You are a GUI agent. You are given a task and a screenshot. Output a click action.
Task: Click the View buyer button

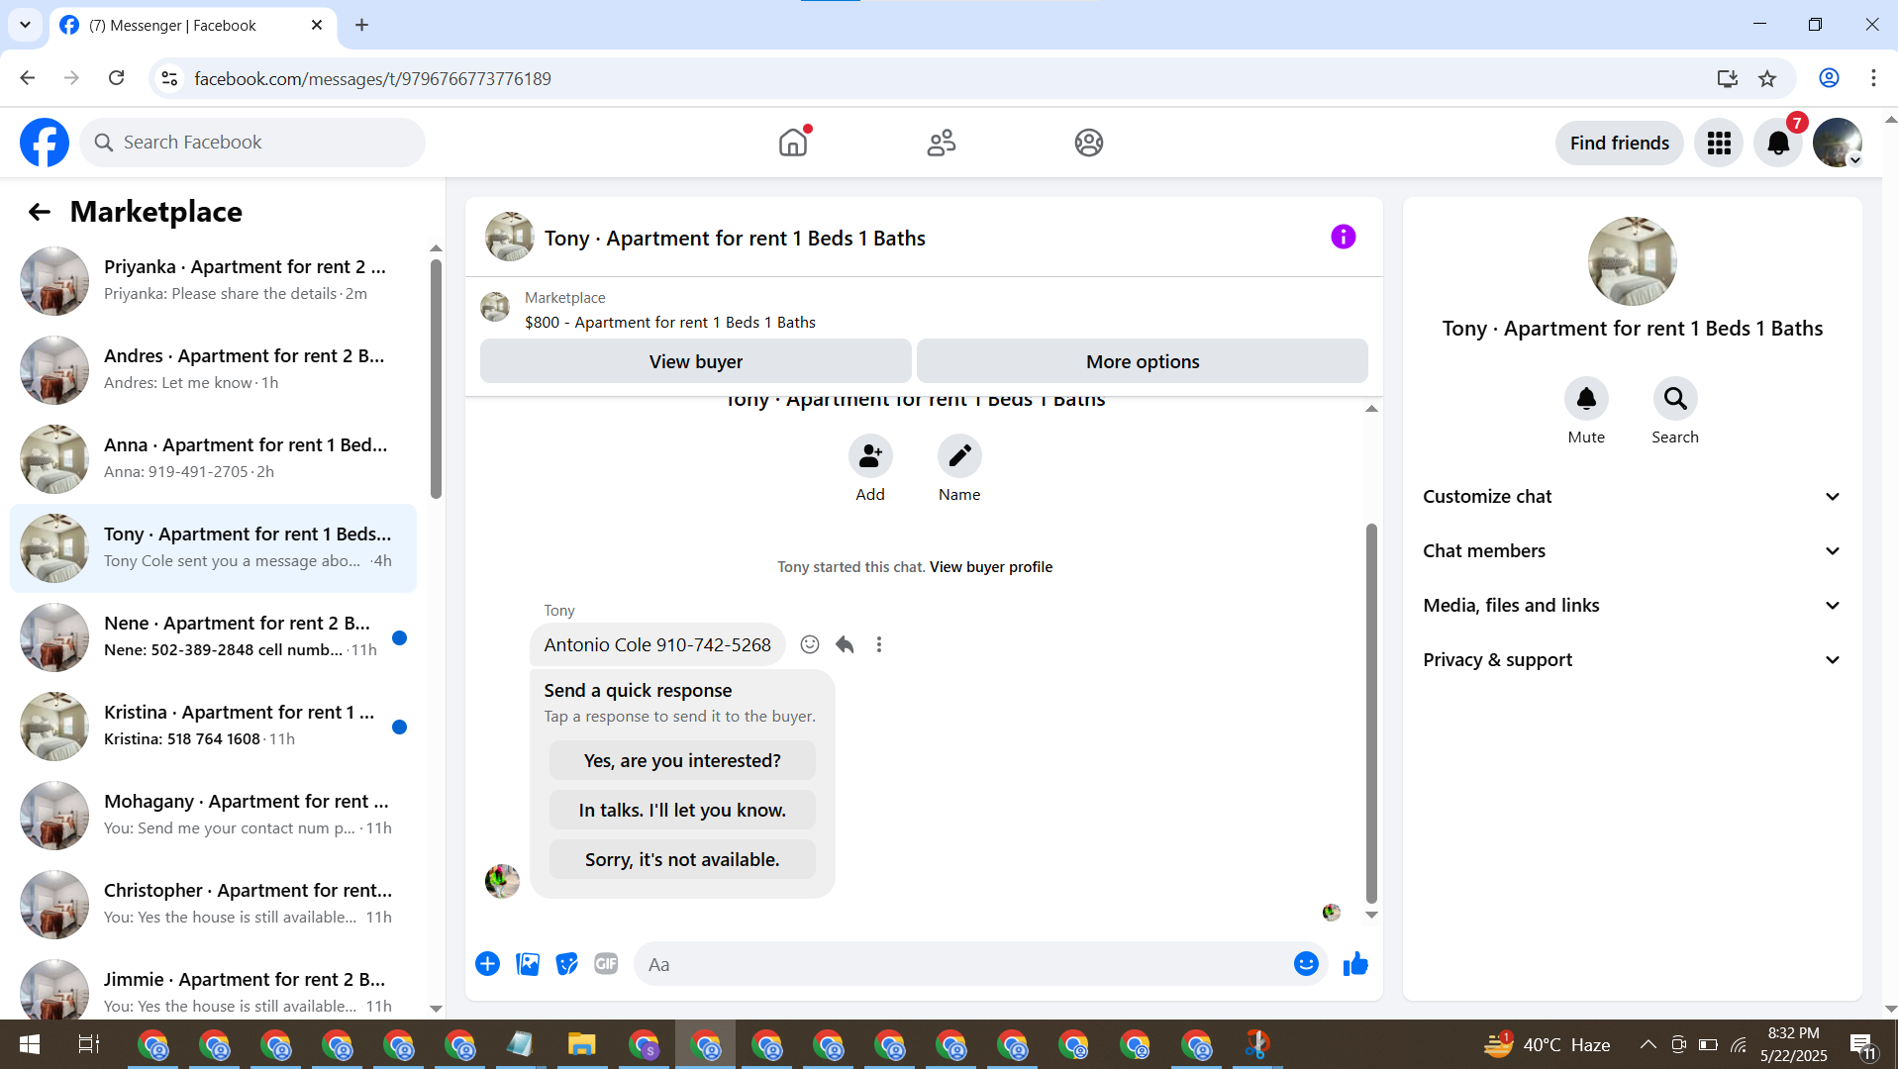coord(696,361)
